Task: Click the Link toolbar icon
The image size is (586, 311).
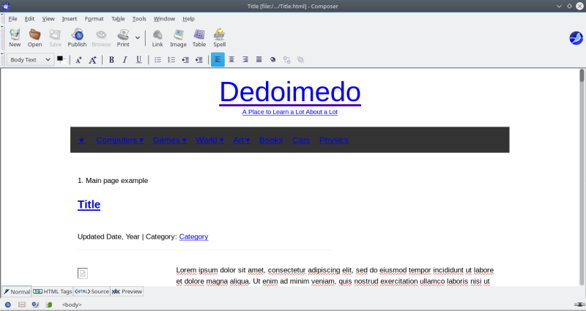Action: tap(157, 37)
